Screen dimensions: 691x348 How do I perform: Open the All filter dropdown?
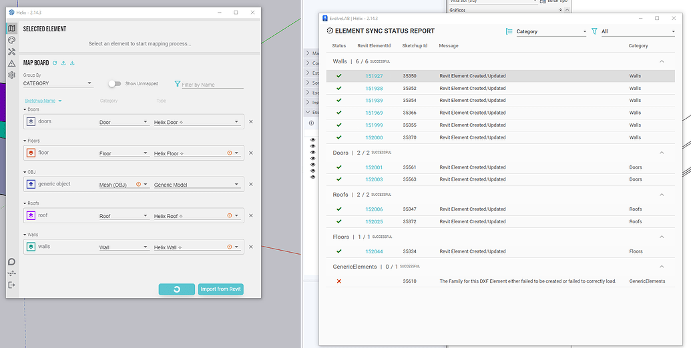tap(638, 31)
